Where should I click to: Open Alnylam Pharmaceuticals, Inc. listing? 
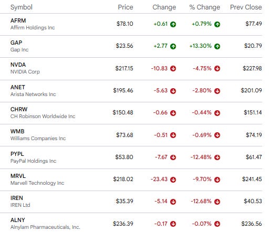click(x=45, y=227)
